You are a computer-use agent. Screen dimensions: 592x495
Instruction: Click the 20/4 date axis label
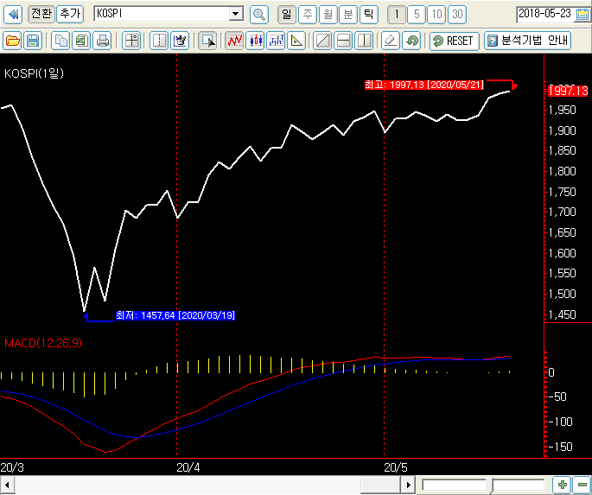point(188,468)
